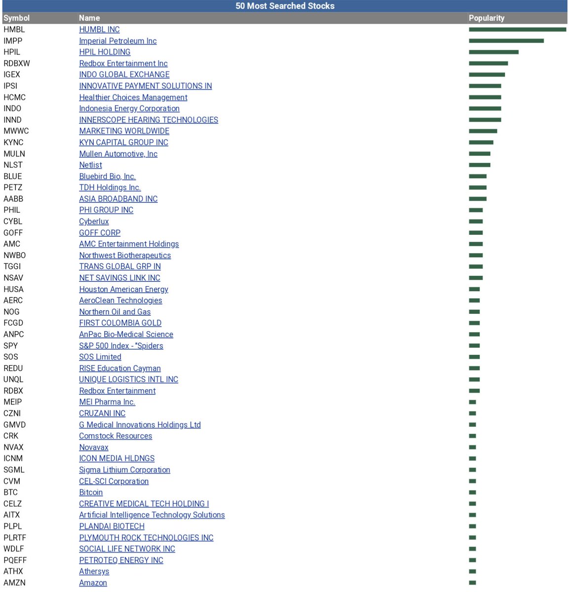The width and height of the screenshot is (569, 592).
Task: Open the Athersys stock link
Action: coord(94,571)
